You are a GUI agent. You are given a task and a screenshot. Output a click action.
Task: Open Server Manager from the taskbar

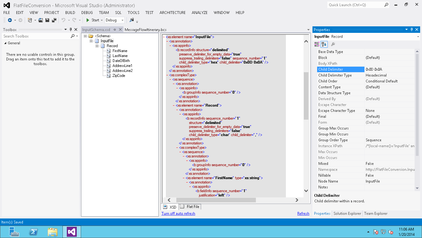14,231
